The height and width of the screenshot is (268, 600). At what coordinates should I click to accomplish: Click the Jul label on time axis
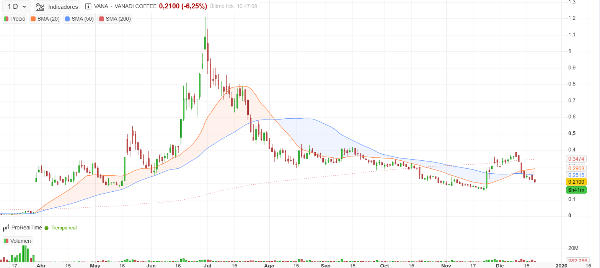pyautogui.click(x=207, y=265)
